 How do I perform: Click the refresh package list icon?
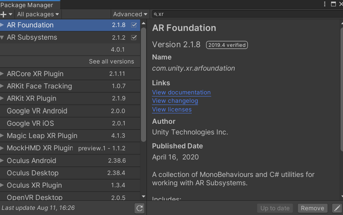pyautogui.click(x=140, y=208)
